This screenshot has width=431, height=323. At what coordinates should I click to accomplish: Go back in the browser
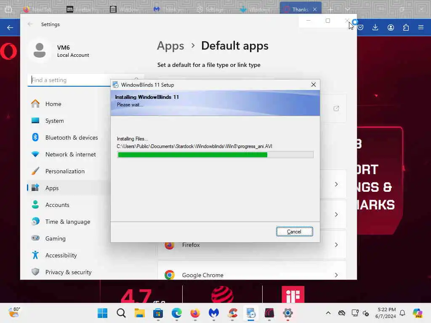[x=10, y=27]
